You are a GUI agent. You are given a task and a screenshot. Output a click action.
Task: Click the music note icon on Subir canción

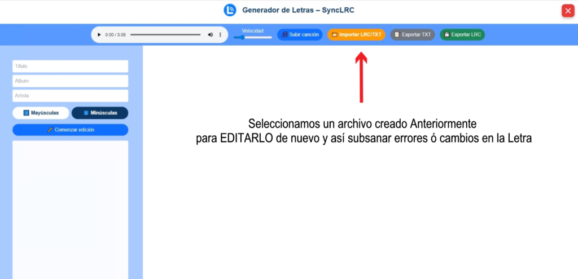tap(285, 35)
